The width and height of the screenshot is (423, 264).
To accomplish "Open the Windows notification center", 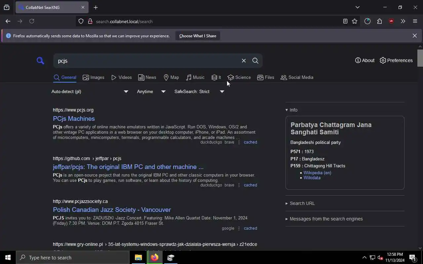I will click(412, 257).
